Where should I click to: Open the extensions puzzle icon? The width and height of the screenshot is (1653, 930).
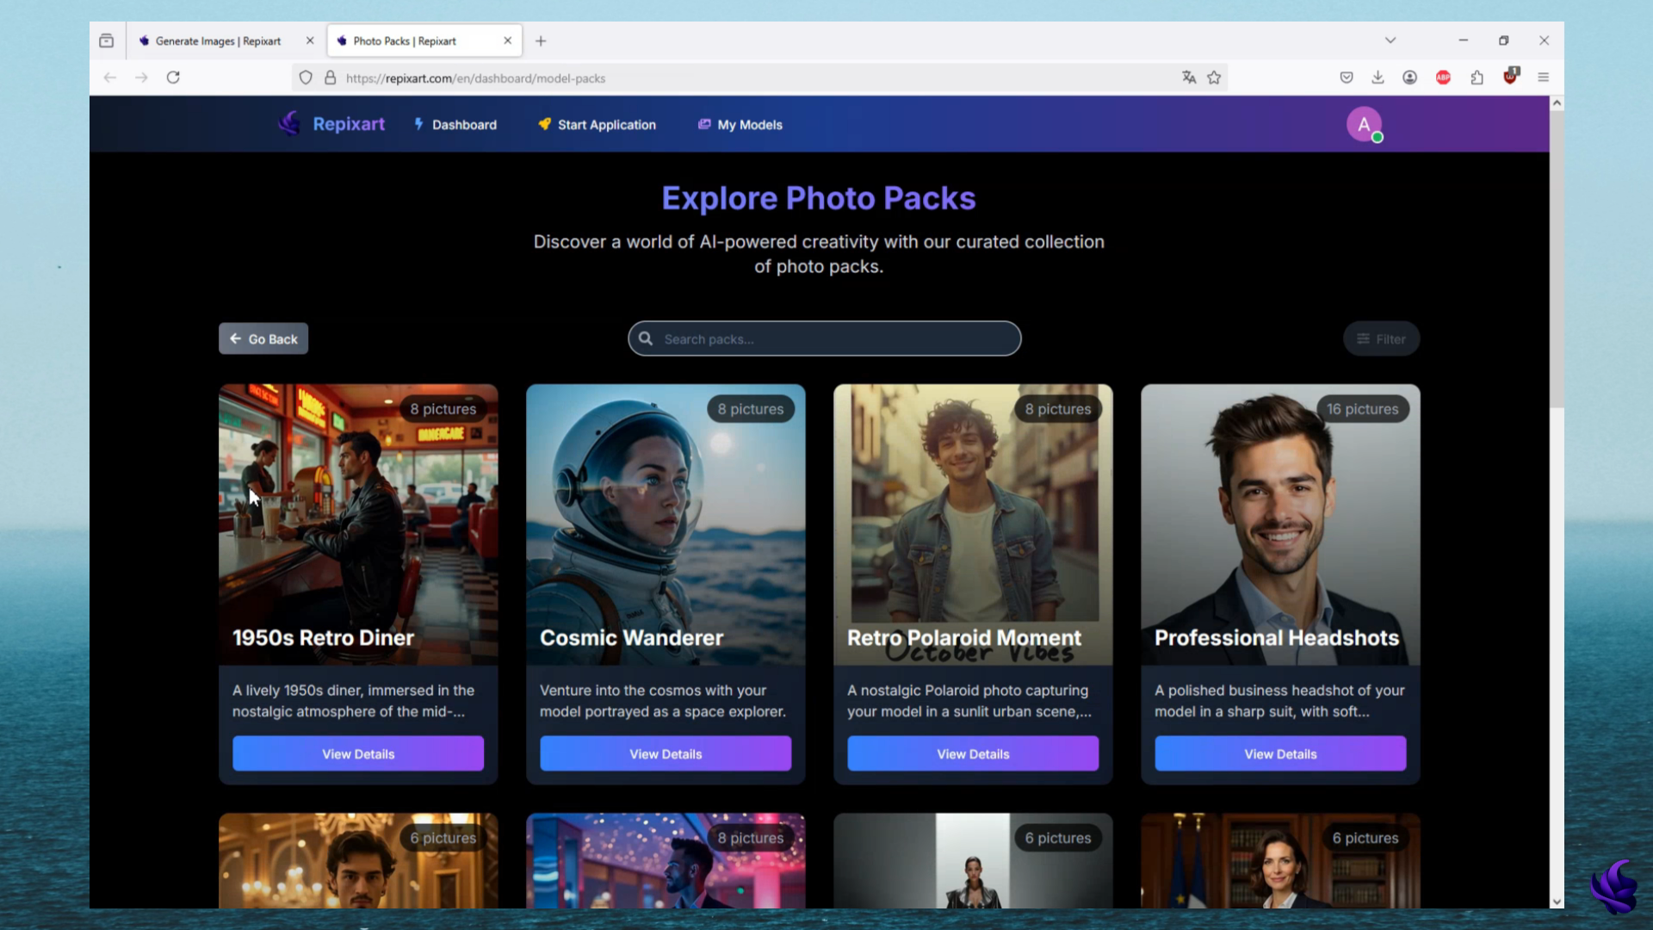pyautogui.click(x=1477, y=77)
